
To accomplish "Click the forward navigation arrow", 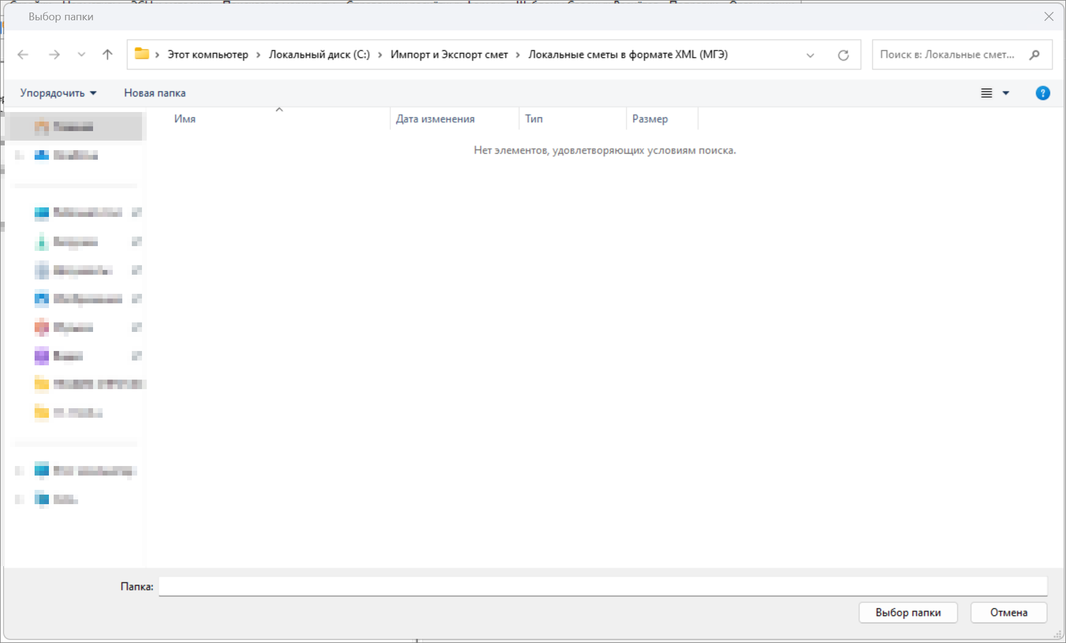I will (x=54, y=55).
